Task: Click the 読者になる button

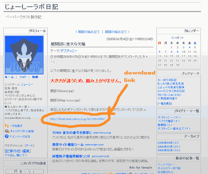Action: pos(25,171)
